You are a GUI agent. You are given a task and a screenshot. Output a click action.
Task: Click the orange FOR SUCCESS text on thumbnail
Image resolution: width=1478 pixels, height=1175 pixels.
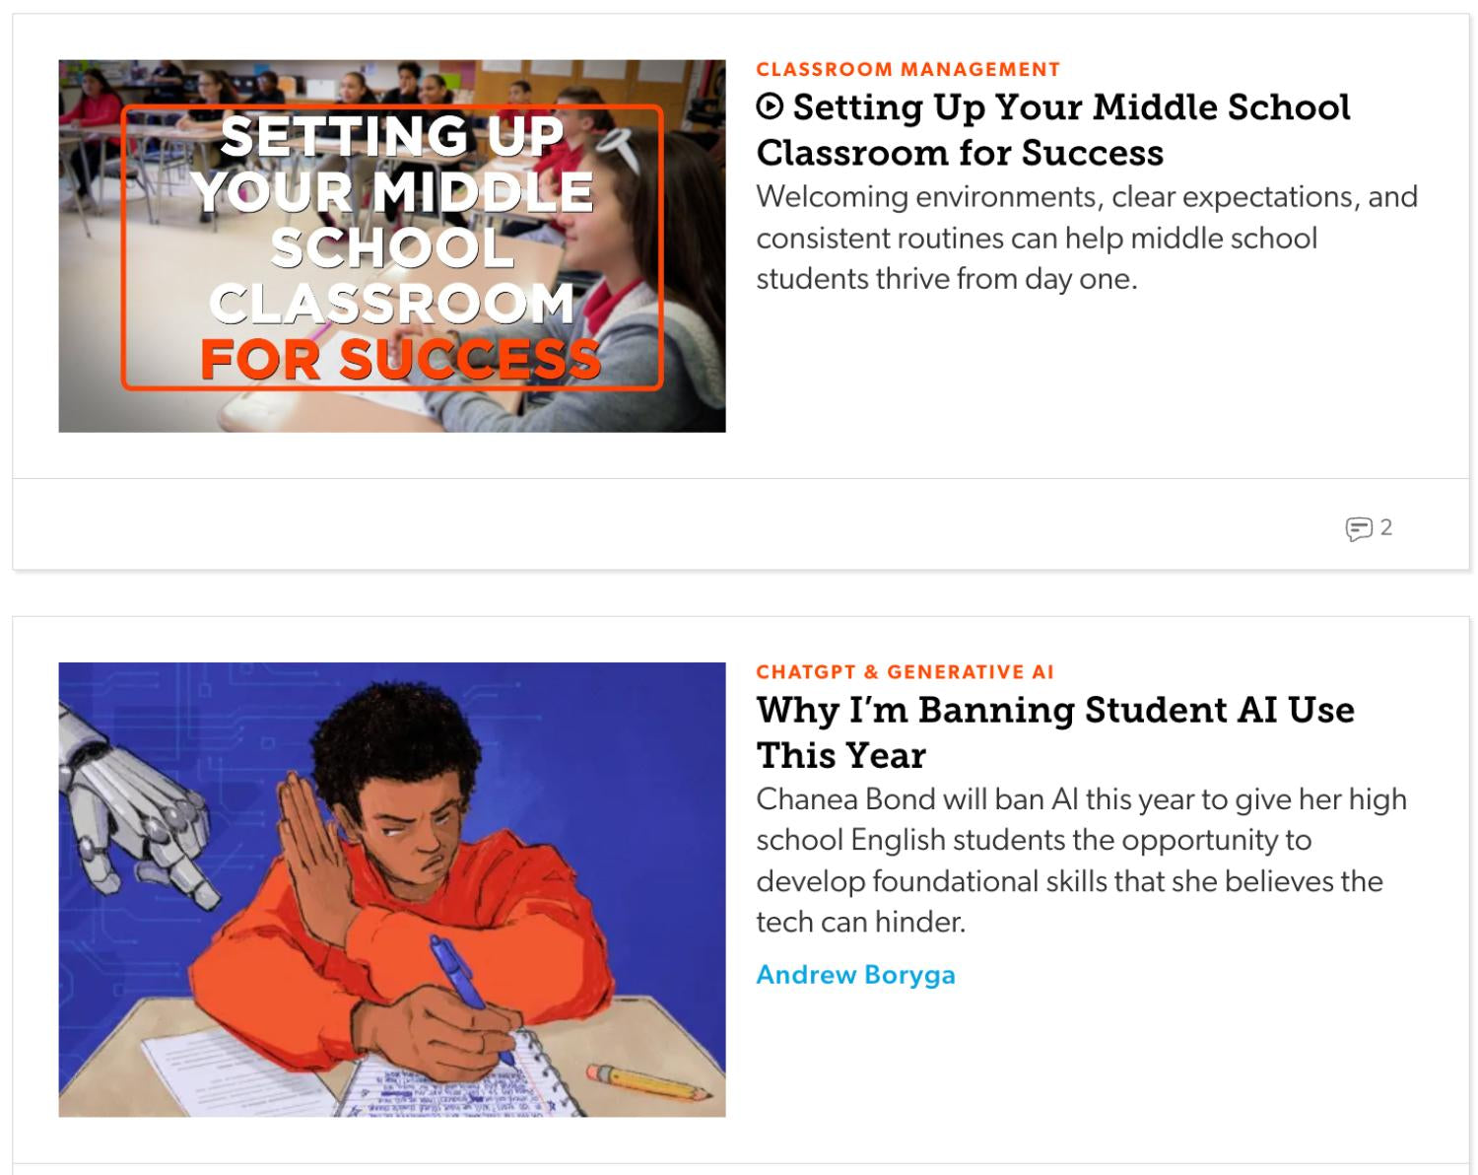tap(400, 359)
